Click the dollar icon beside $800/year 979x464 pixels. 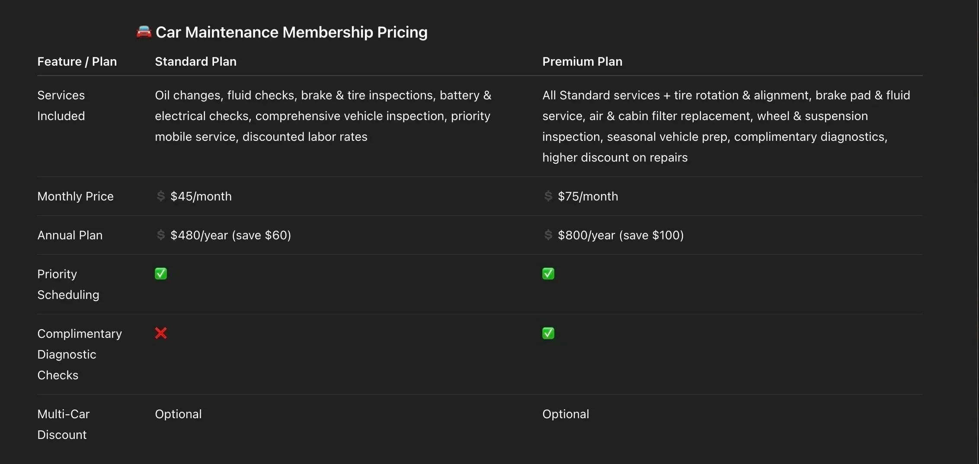[x=548, y=235]
